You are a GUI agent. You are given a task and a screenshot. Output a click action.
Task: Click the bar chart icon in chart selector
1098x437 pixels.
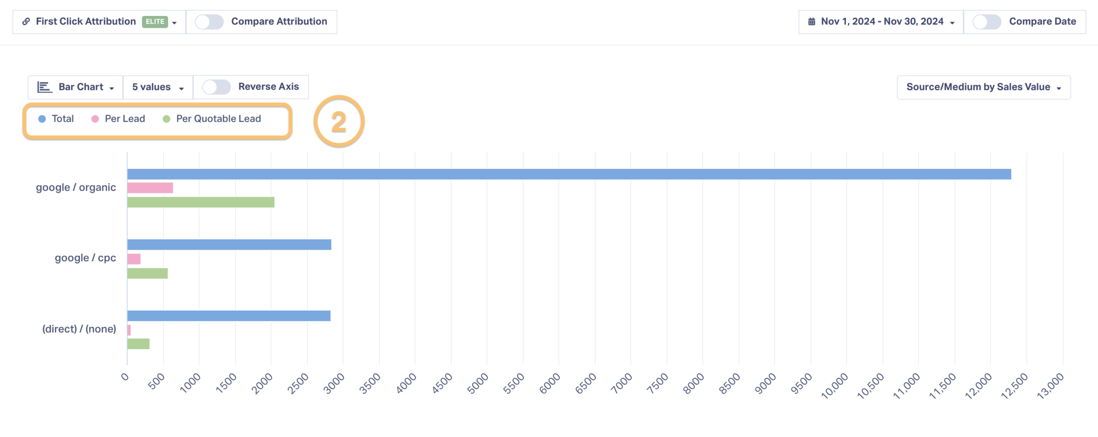[45, 87]
